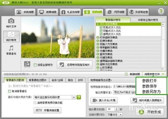Viewport: 168px width, 119px height.
Task: Click the 视频相册保存路径 field
Action: point(125,86)
